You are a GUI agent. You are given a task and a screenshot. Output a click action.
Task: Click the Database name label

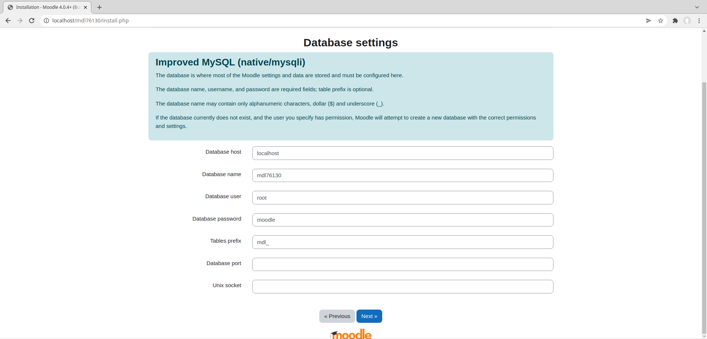pos(222,174)
